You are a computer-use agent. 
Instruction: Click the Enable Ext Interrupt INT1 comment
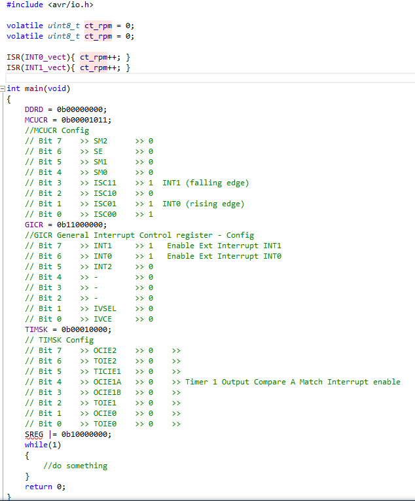point(224,246)
